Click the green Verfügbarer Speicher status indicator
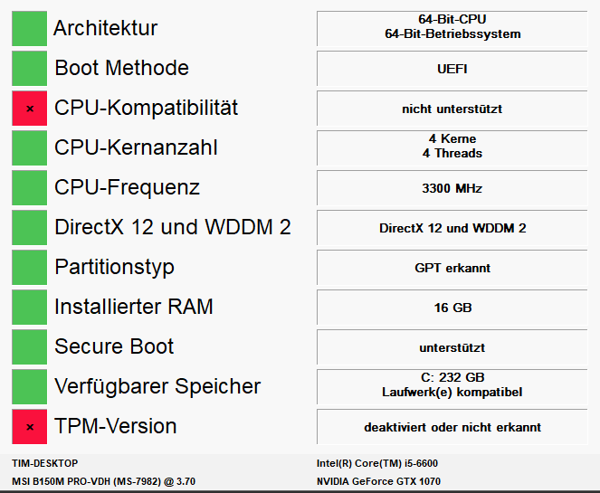The height and width of the screenshot is (493, 600). click(30, 386)
